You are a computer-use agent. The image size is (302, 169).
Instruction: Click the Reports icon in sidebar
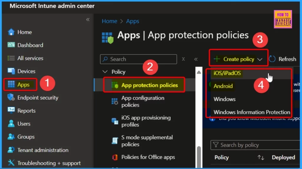(11, 110)
